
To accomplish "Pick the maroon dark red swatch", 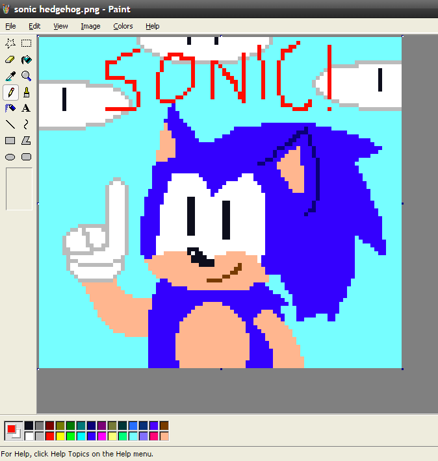I will pos(50,425).
